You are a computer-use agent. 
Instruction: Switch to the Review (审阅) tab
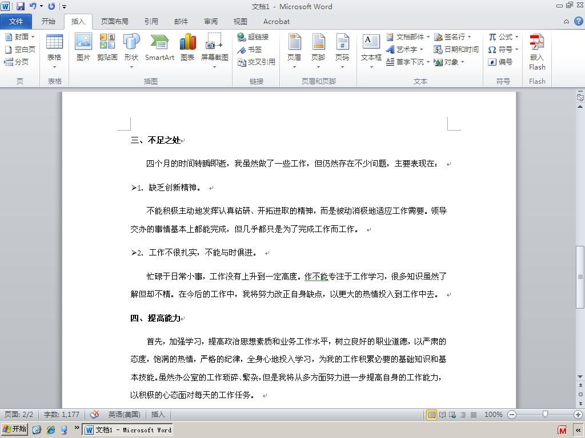pos(211,22)
